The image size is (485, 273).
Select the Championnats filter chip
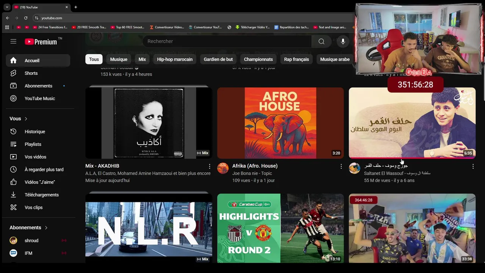(x=258, y=59)
